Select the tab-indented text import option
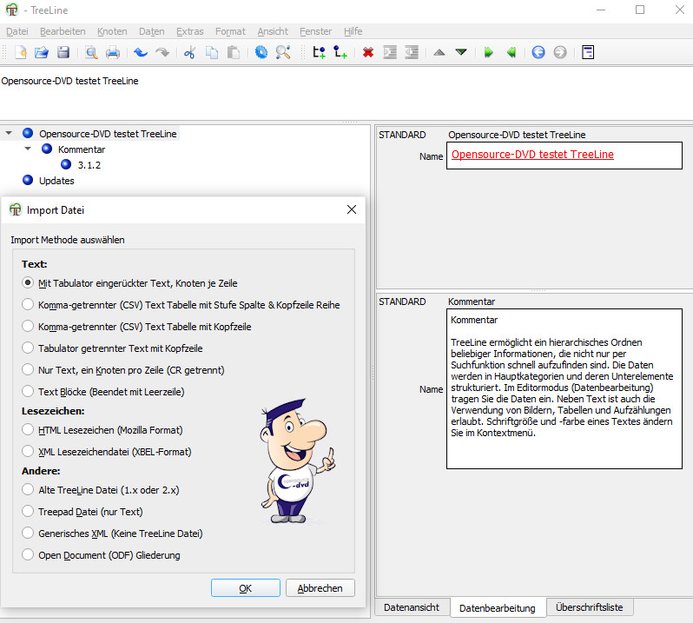 pos(29,282)
